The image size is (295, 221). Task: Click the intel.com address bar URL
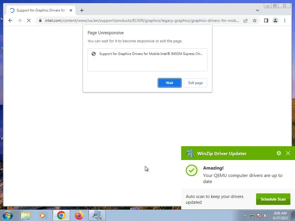click(142, 20)
